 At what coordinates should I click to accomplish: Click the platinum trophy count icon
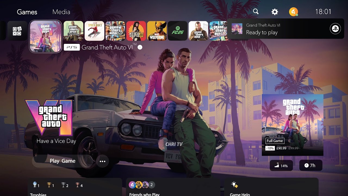pos(35,185)
